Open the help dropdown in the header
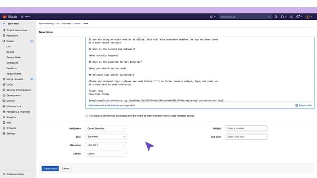The image size is (317, 178). point(299,17)
